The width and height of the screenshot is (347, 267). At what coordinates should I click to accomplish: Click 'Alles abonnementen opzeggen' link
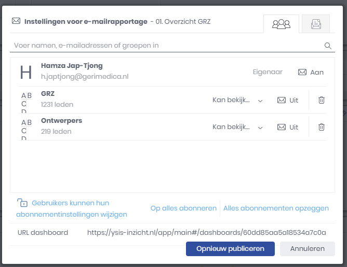click(276, 208)
